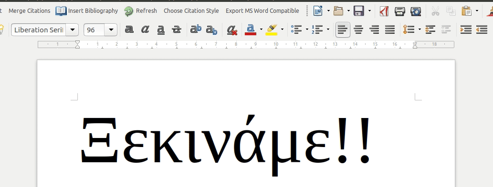Expand the bullet list styles dropdown arrow

pyautogui.click(x=307, y=30)
